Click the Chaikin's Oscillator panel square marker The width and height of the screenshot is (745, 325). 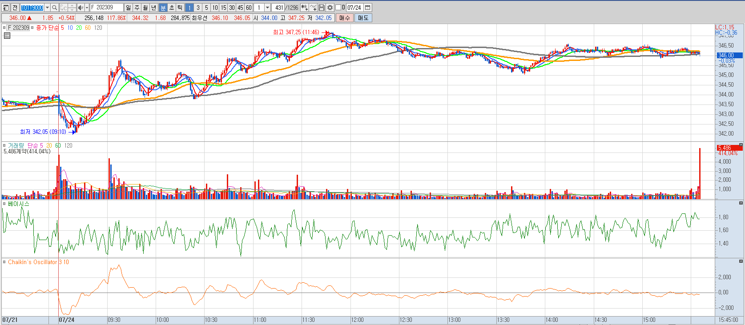click(4, 262)
